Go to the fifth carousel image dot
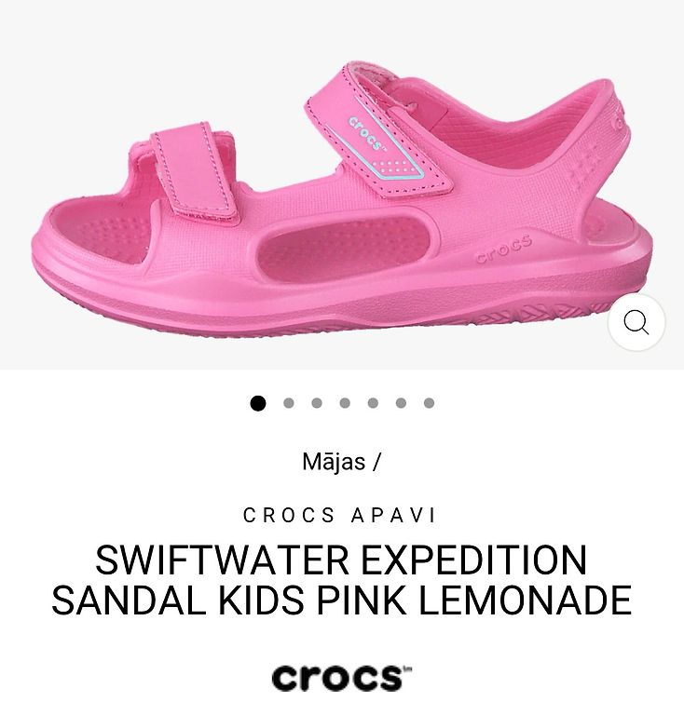Image resolution: width=684 pixels, height=715 pixels. coord(373,403)
